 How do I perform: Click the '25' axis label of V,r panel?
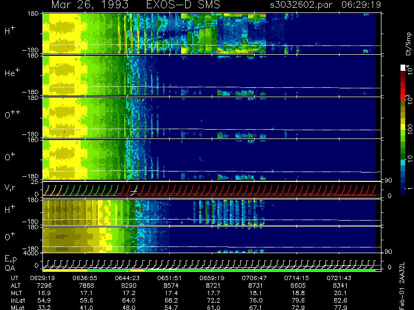(35, 182)
